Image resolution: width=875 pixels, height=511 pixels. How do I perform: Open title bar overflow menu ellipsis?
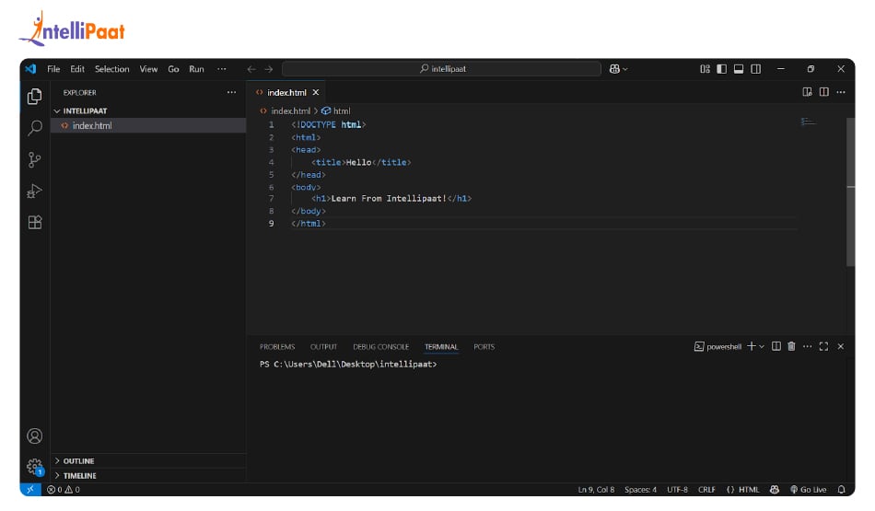pyautogui.click(x=222, y=69)
